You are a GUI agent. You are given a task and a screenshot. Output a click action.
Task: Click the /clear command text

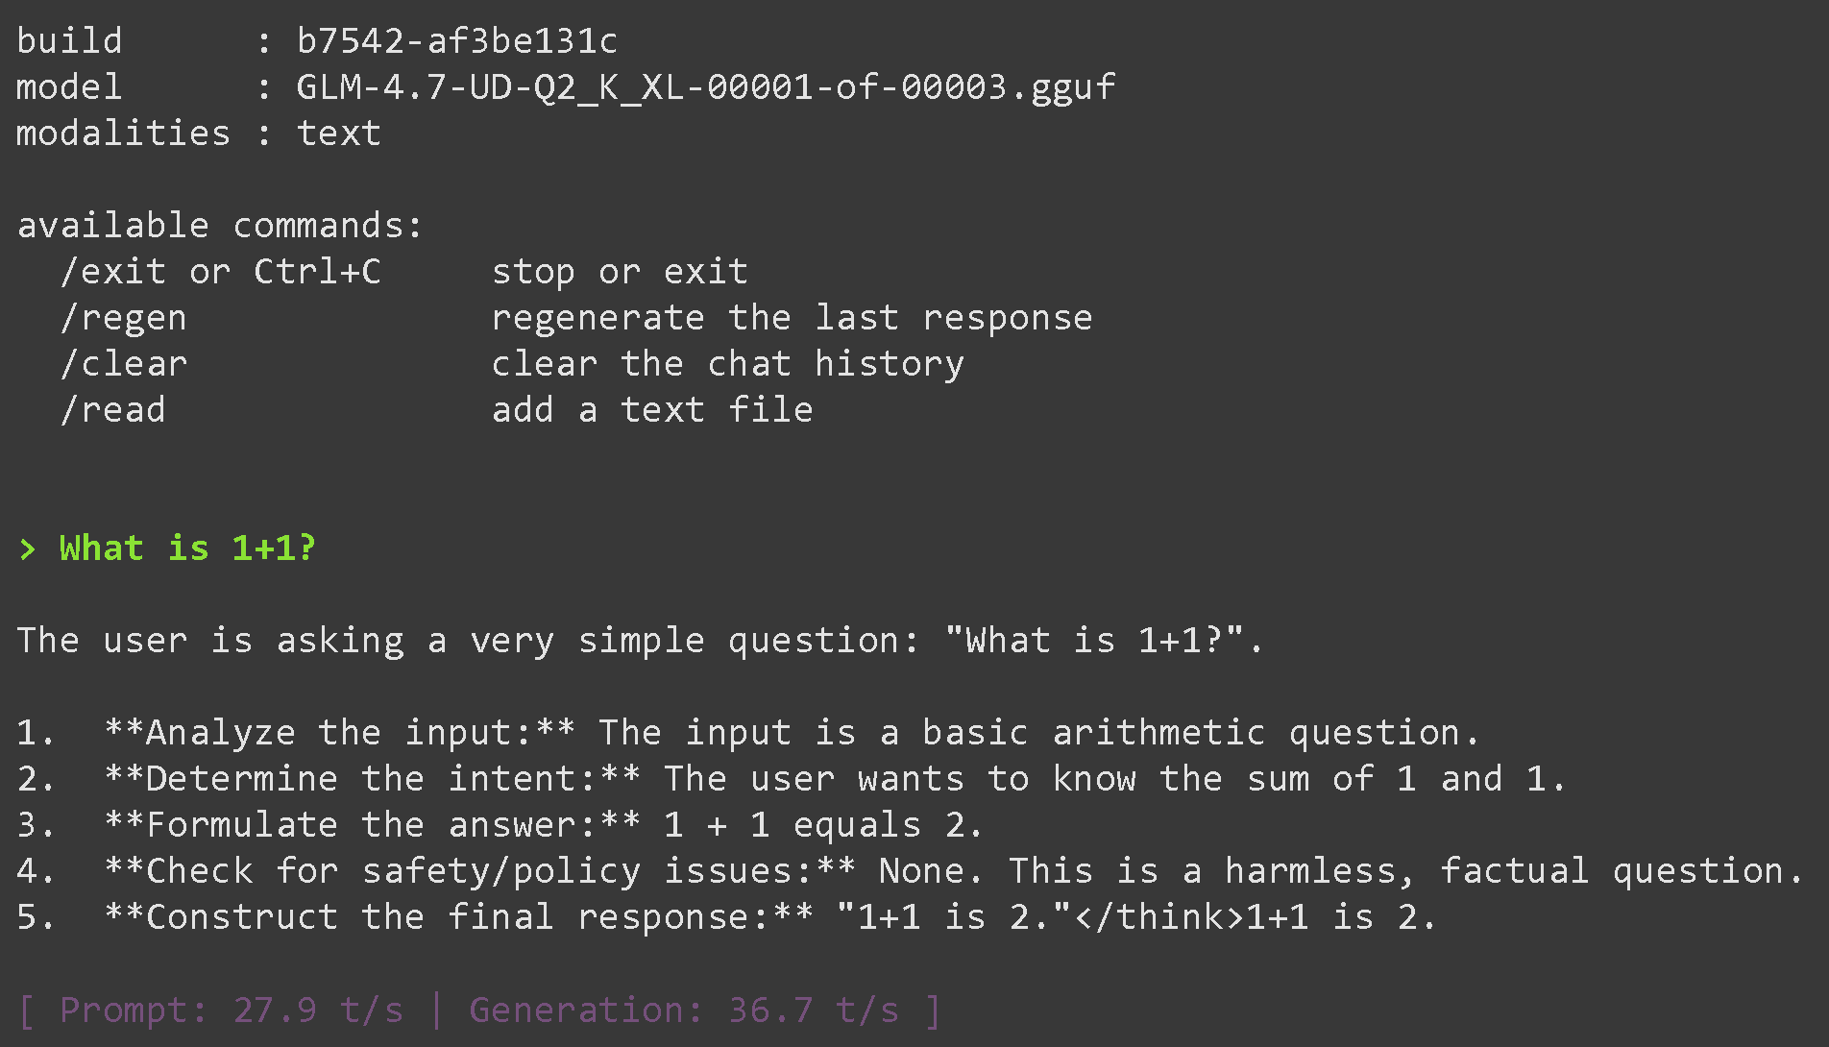tap(124, 364)
